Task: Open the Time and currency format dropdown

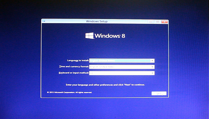Action: pyautogui.click(x=122, y=67)
